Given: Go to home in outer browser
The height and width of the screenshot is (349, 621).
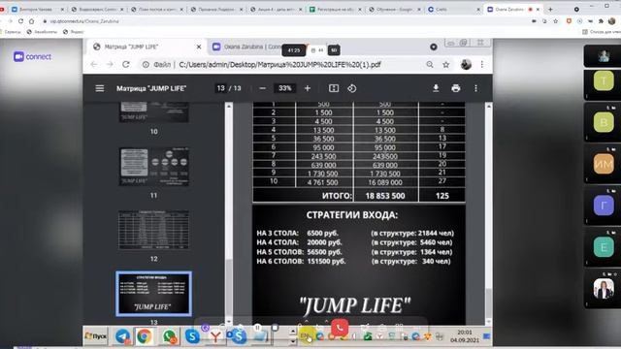Looking at the screenshot, I should click(x=31, y=21).
